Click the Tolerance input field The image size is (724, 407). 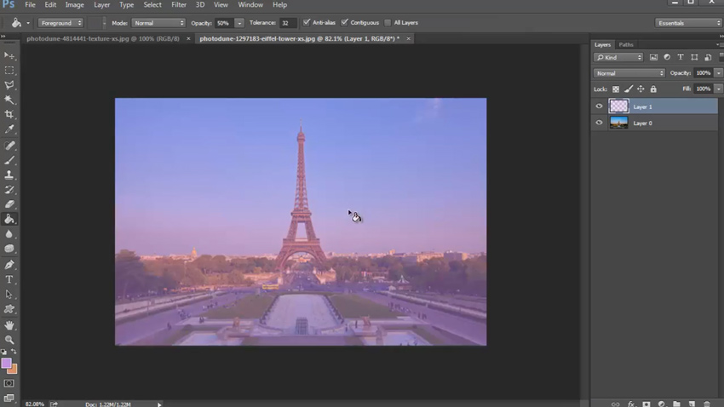point(287,23)
